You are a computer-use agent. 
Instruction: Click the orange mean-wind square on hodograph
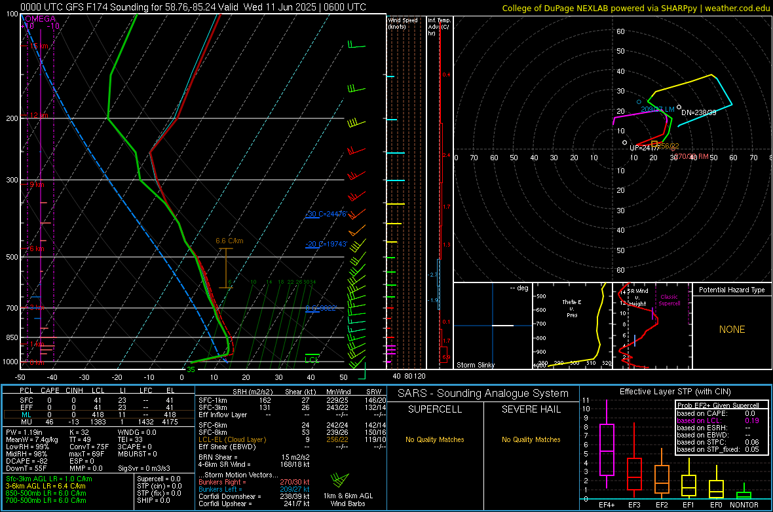coord(654,144)
